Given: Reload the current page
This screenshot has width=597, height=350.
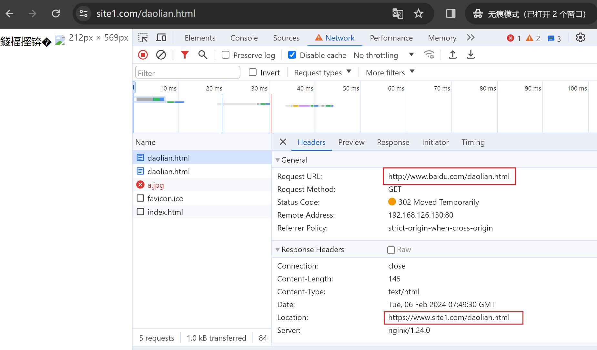Looking at the screenshot, I should 56,14.
